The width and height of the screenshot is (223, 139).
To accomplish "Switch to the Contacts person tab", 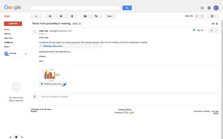I will [x=10, y=137].
